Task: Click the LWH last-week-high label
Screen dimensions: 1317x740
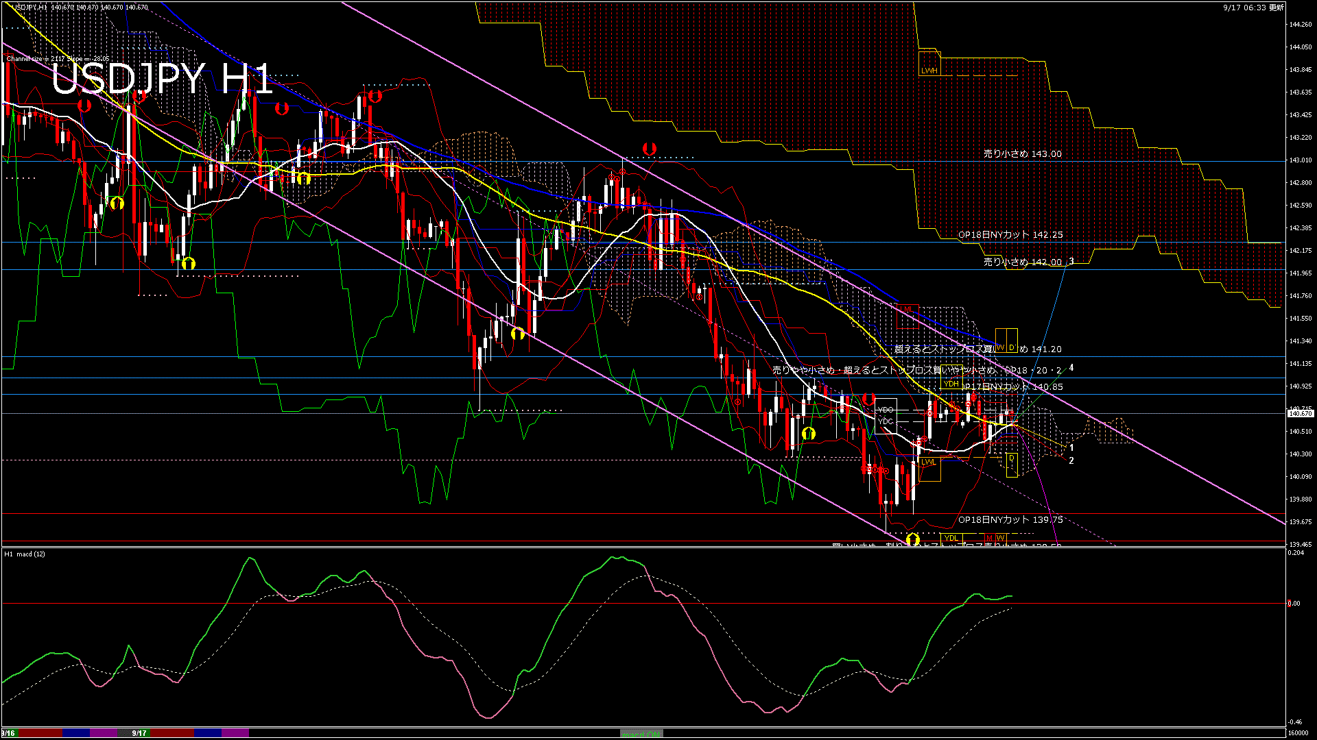Action: point(929,71)
